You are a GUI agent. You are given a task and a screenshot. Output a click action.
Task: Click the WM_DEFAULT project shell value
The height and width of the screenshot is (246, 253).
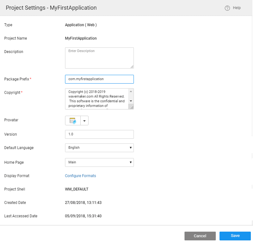tap(77, 189)
